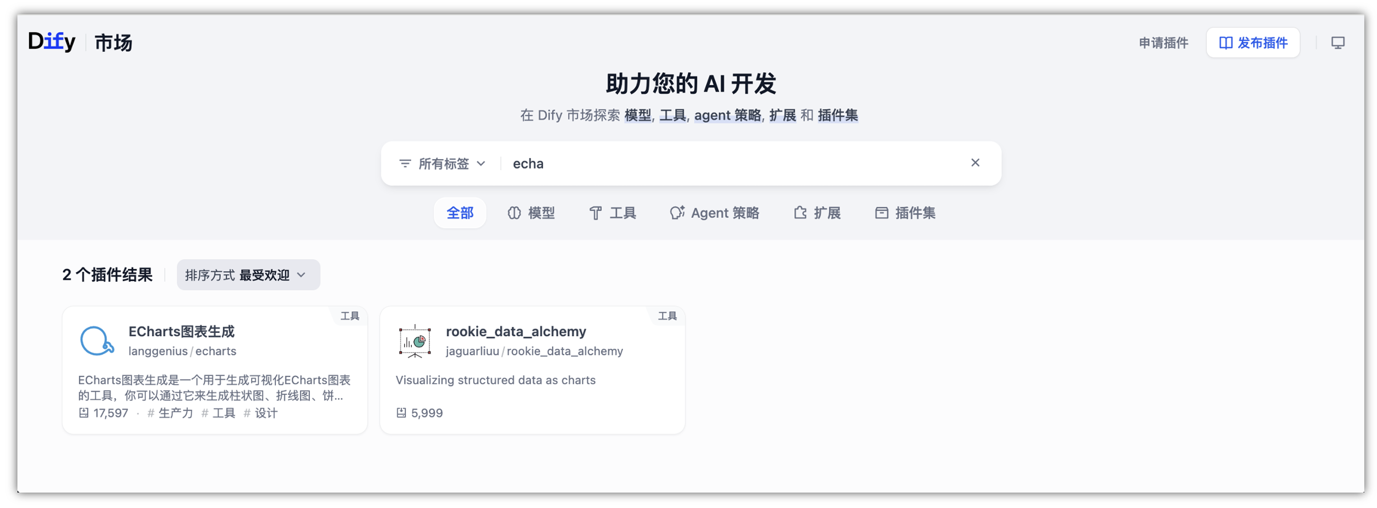
Task: Open the ECharts图表生成 plugin title
Action: tap(181, 332)
